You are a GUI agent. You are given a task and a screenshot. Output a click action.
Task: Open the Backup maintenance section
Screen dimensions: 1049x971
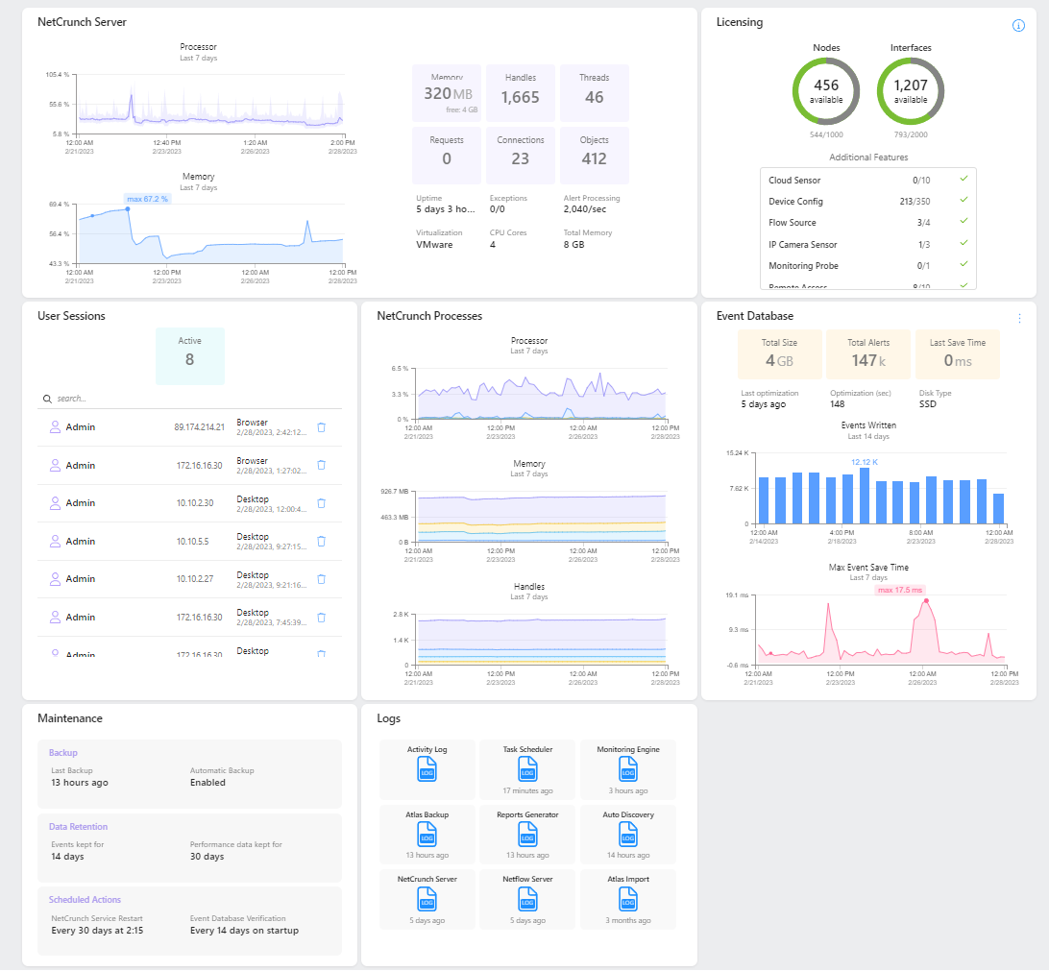pos(190,773)
